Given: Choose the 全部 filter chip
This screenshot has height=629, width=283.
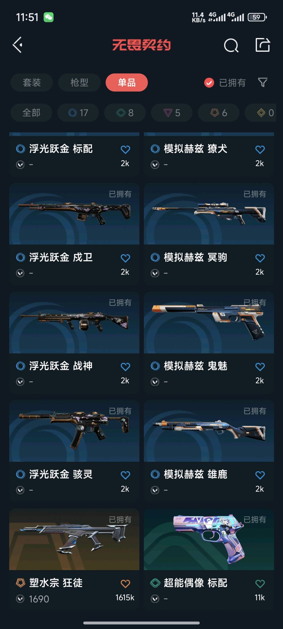Looking at the screenshot, I should (x=31, y=113).
